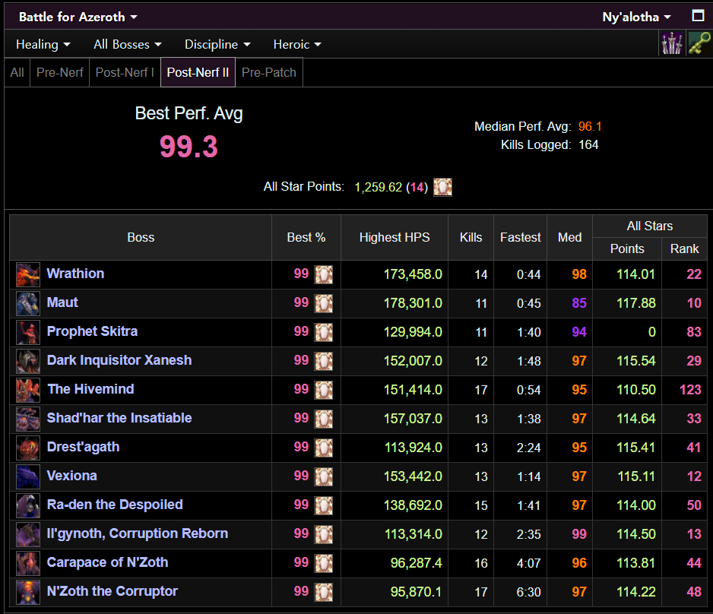Open the Vexiona boss link
The height and width of the screenshot is (614, 713).
tap(72, 476)
